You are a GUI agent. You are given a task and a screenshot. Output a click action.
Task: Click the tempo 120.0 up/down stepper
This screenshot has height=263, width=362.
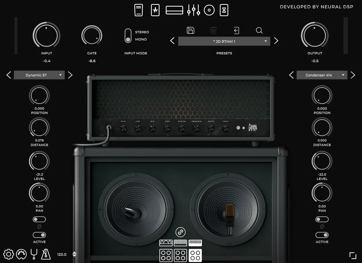(74, 254)
